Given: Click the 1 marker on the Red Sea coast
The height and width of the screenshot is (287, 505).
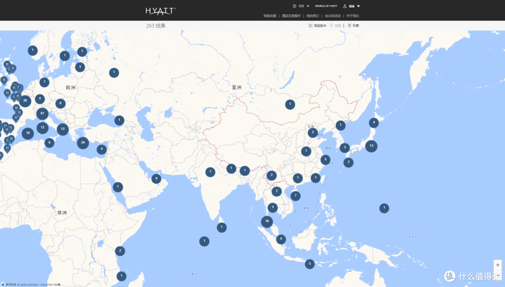Looking at the screenshot, I should [118, 187].
